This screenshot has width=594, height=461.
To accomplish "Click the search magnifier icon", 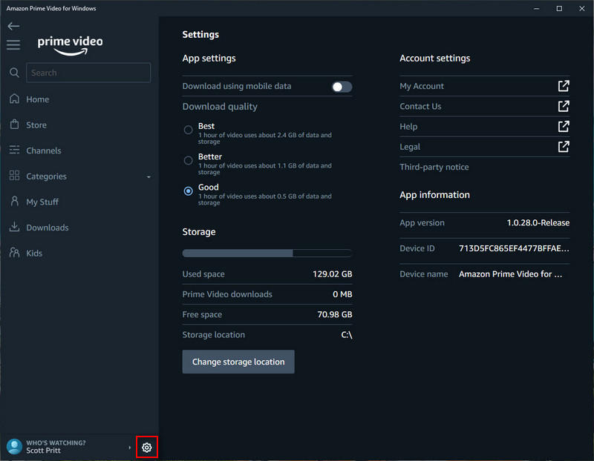I will coord(14,73).
